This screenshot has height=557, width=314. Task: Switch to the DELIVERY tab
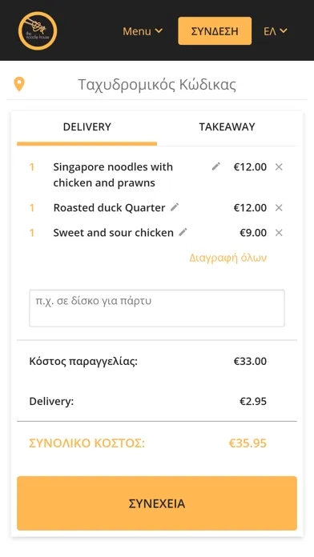point(87,126)
